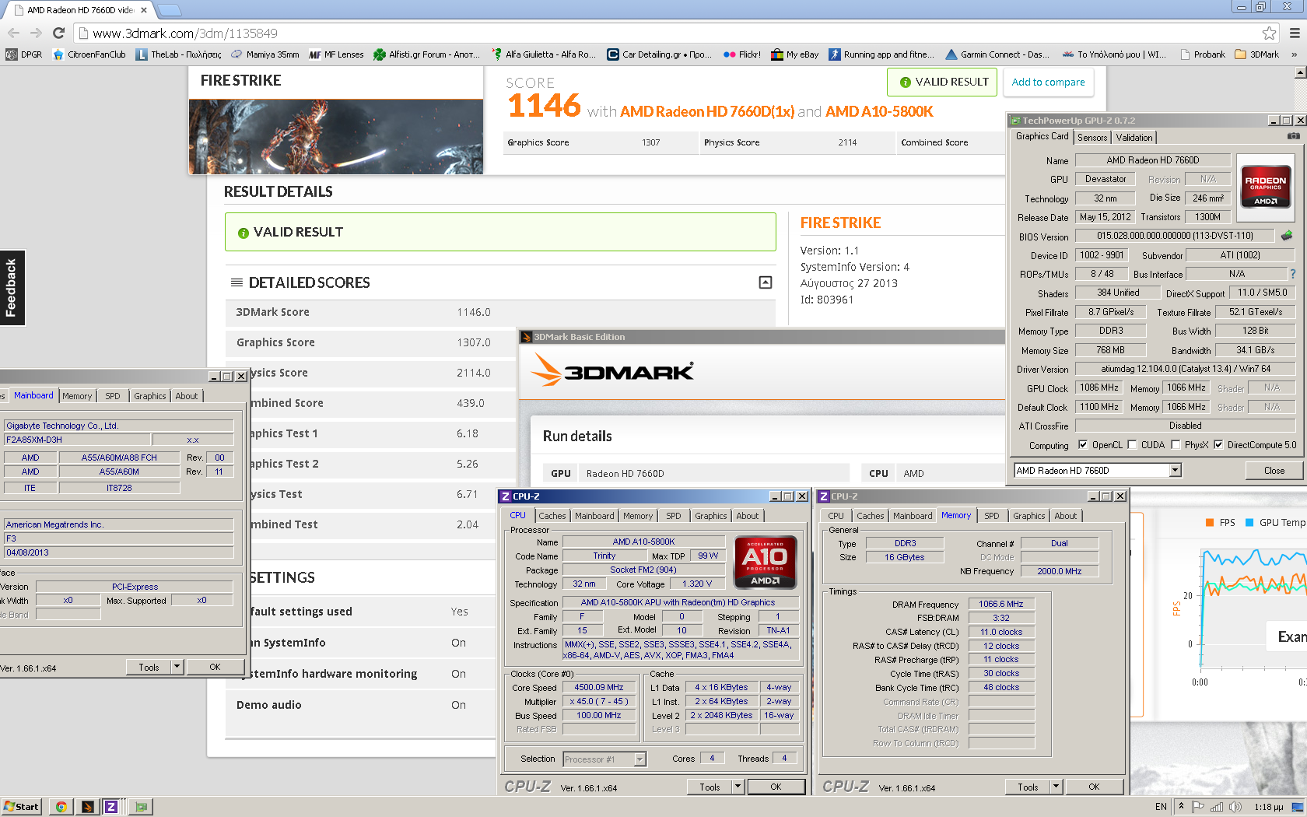Viewport: 1307px width, 817px height.
Task: Select Graphics tab in CPU-Z Mainboard window
Action: pos(150,396)
